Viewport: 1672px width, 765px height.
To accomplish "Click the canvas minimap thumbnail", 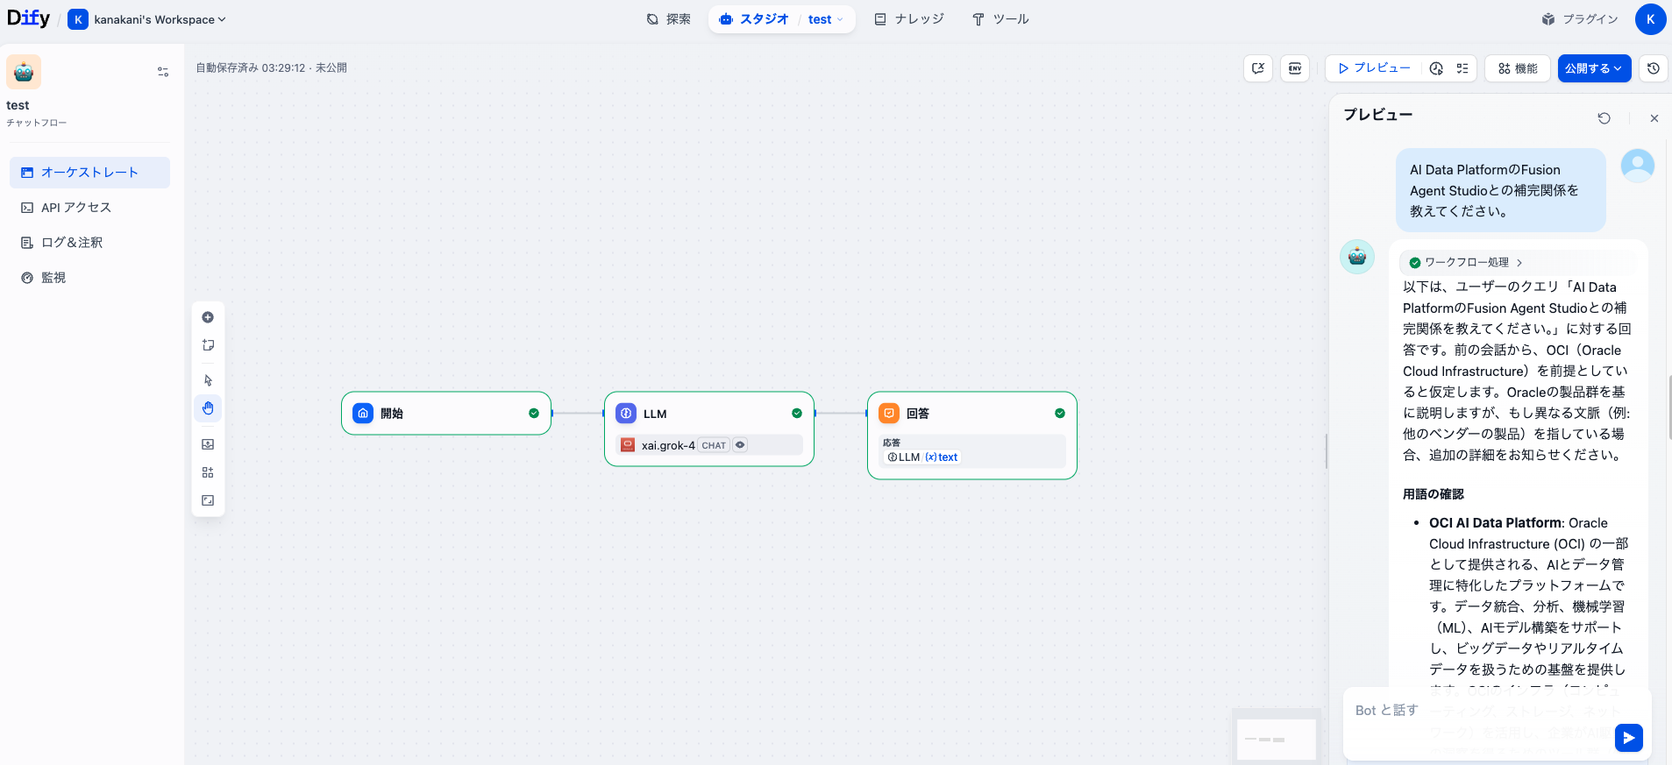I will pos(1277,740).
